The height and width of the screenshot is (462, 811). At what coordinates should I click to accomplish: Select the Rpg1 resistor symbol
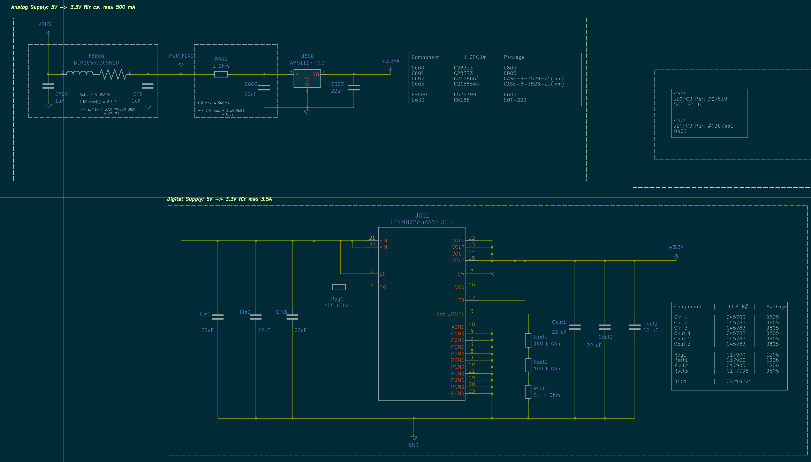click(339, 287)
